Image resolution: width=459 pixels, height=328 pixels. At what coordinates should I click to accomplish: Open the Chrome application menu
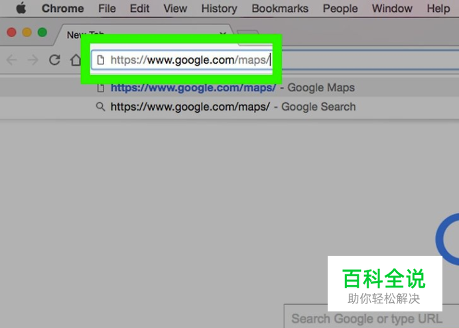(x=62, y=9)
